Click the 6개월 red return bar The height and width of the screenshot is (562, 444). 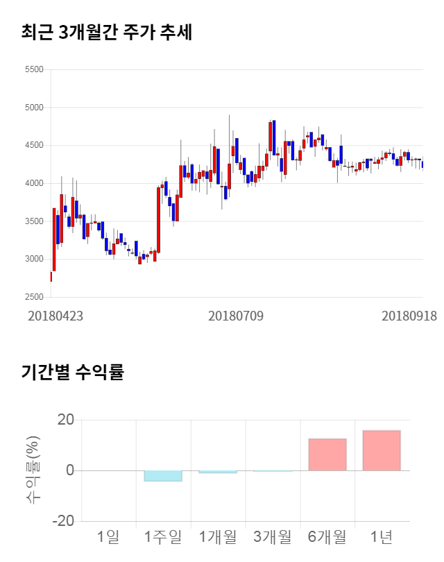coord(327,454)
